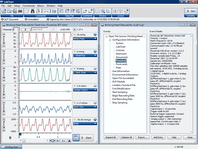Toggle the Cardiac Output channel round indicator
The height and width of the screenshot is (149, 198).
point(95,86)
